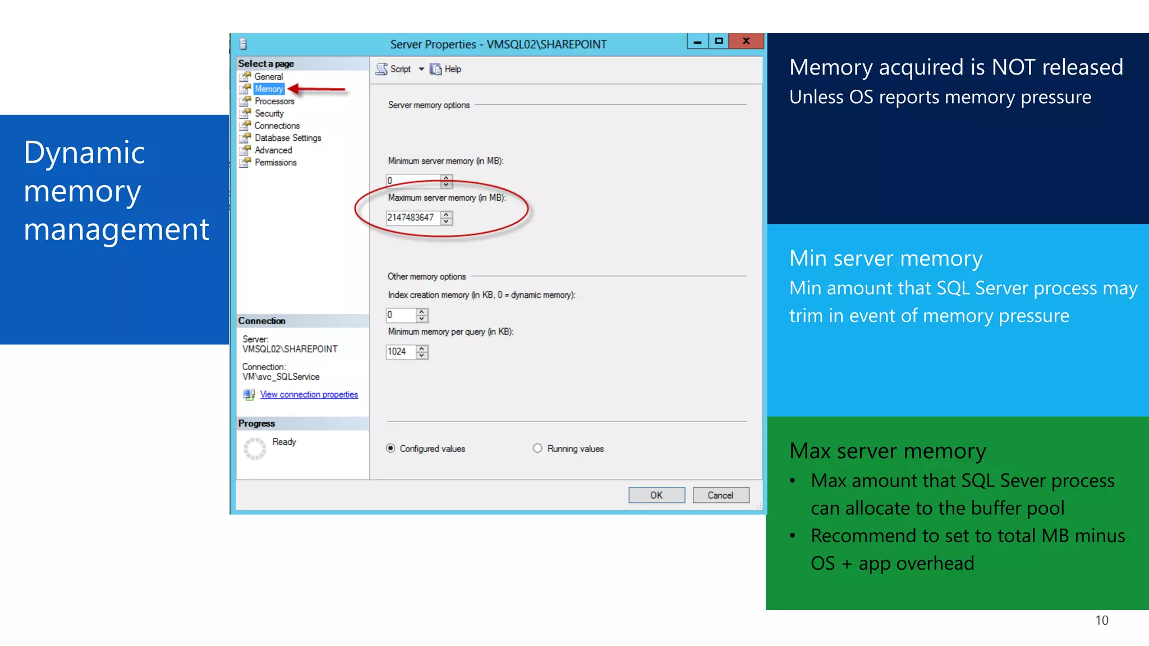Select the Memory page
This screenshot has width=1149, height=646.
(269, 89)
